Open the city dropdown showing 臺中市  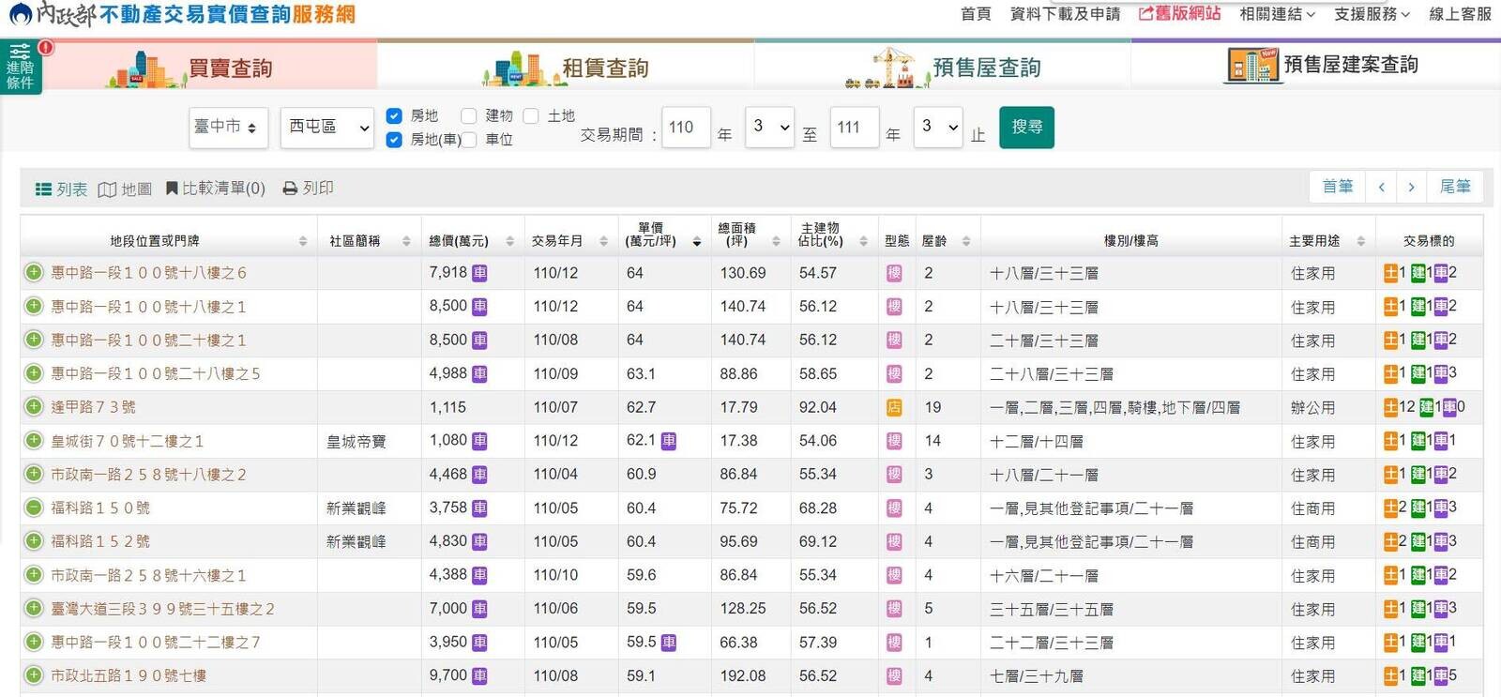tap(229, 128)
